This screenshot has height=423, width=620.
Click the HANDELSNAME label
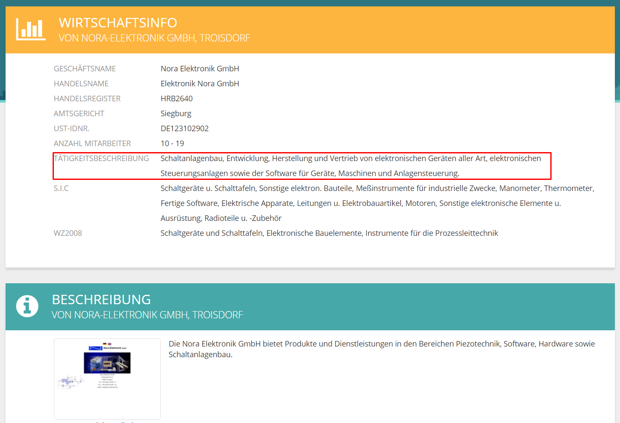click(81, 84)
